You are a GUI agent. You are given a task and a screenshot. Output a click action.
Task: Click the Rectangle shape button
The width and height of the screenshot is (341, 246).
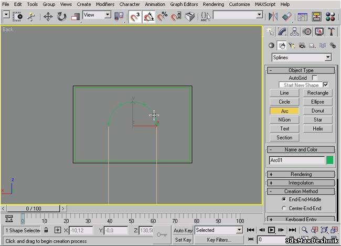(x=318, y=93)
